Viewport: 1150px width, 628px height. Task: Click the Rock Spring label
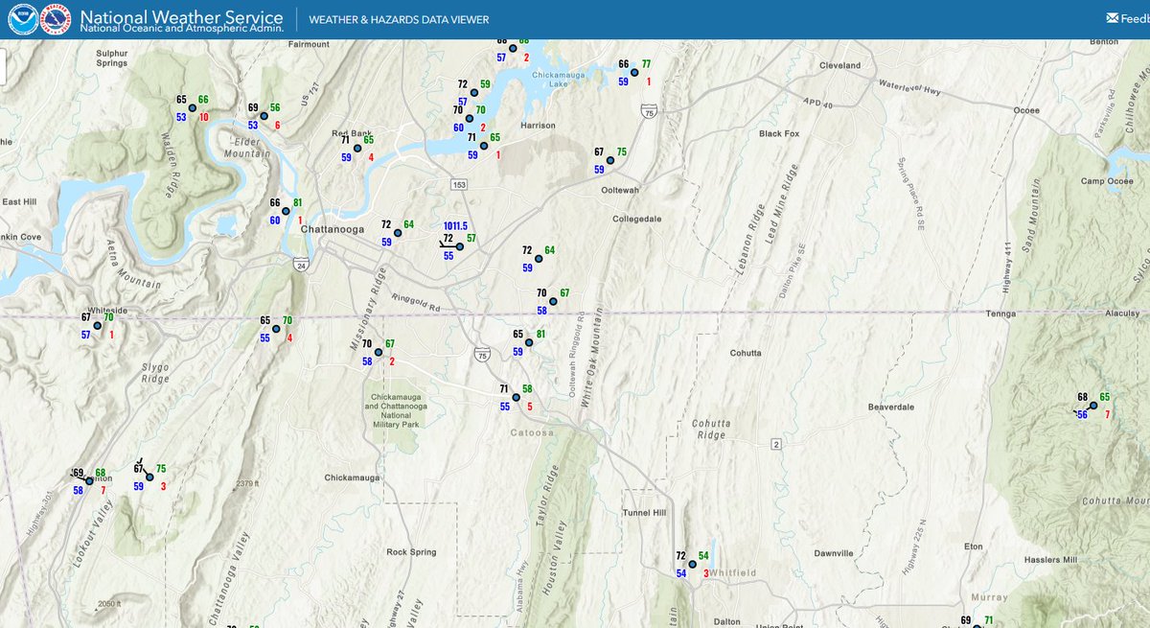[x=411, y=552]
